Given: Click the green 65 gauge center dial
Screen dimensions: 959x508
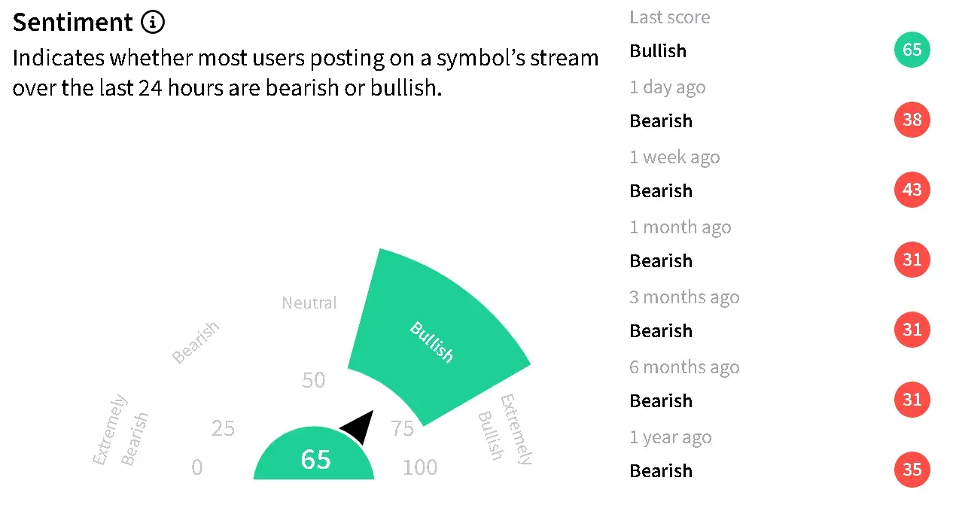Looking at the screenshot, I should pyautogui.click(x=315, y=458).
